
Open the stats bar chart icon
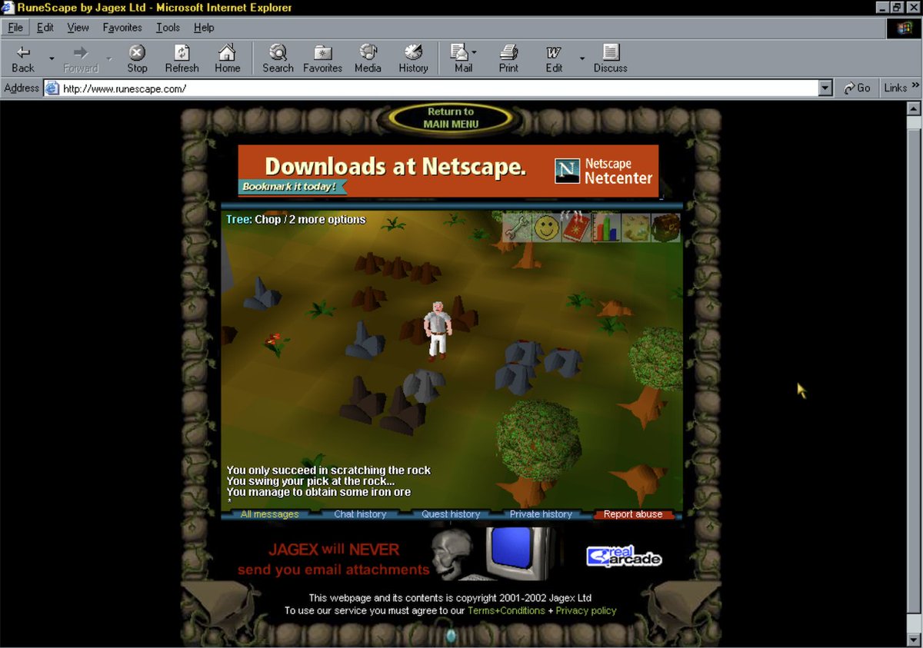click(x=606, y=228)
